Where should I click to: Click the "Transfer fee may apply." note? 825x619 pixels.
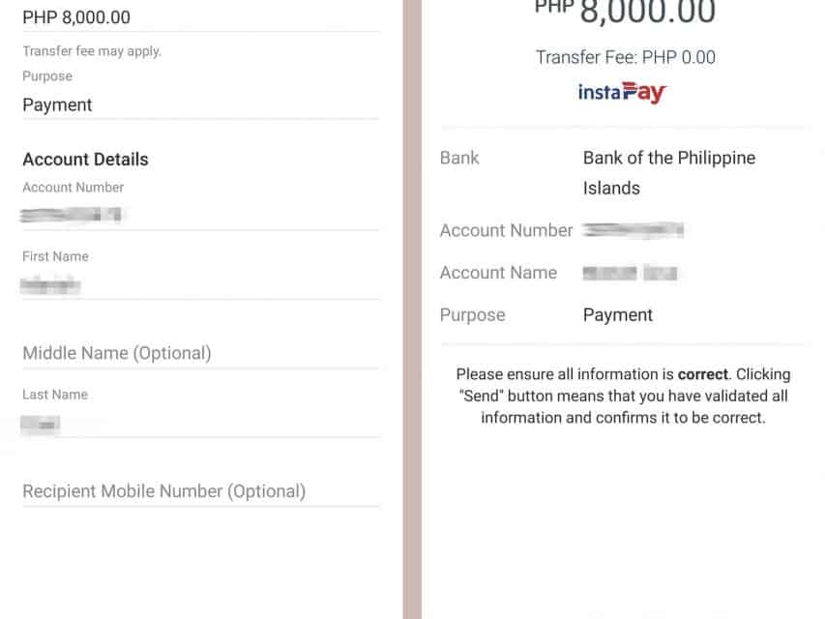tap(92, 51)
